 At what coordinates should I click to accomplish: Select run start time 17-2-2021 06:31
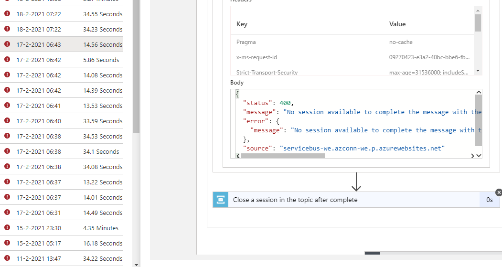pyautogui.click(x=39, y=213)
